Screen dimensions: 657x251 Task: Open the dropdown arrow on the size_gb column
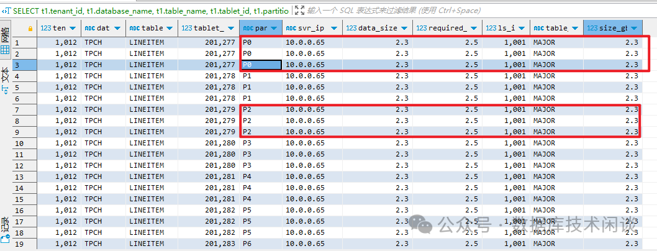(635, 29)
